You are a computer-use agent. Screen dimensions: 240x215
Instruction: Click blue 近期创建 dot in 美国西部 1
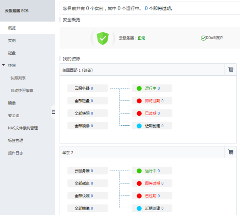tap(139, 126)
